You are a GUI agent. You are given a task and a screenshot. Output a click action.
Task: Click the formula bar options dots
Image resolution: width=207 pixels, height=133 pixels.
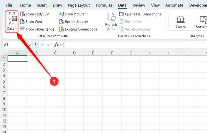[x=35, y=45]
